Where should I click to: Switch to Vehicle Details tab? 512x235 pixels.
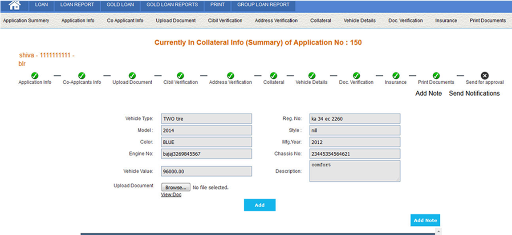coord(359,20)
